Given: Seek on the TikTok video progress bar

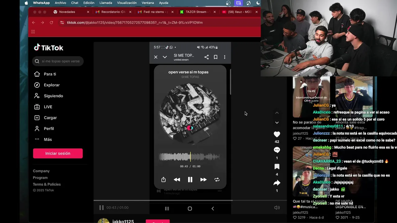Looking at the screenshot, I should coord(190,200).
